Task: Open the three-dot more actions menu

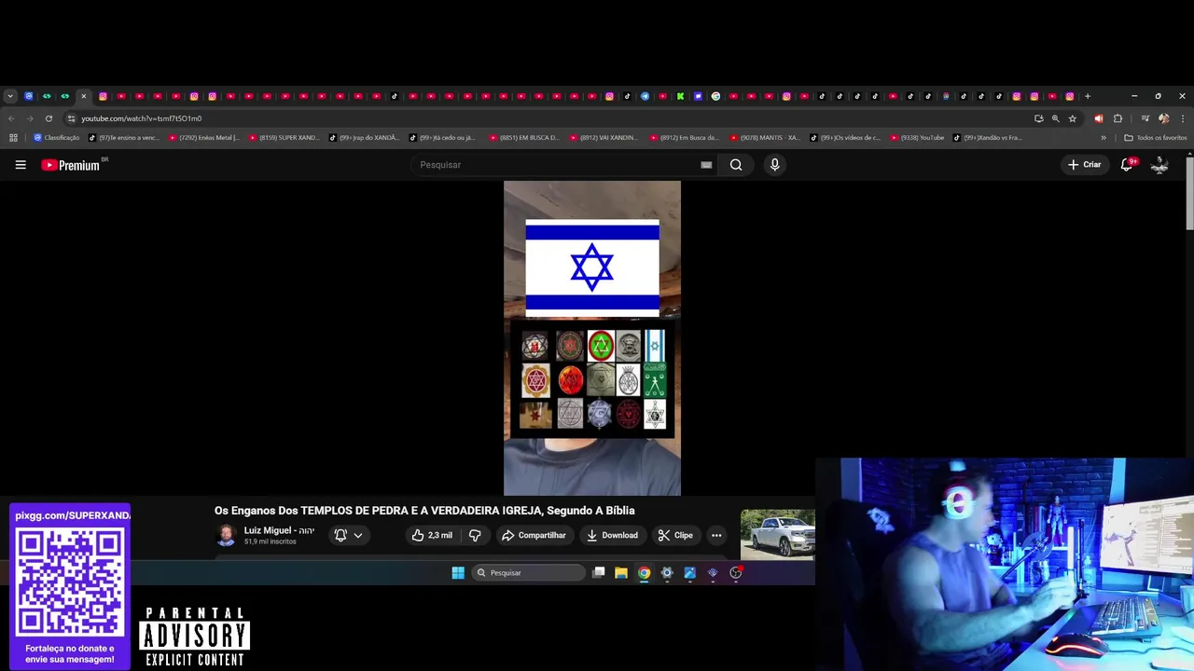Action: click(716, 535)
